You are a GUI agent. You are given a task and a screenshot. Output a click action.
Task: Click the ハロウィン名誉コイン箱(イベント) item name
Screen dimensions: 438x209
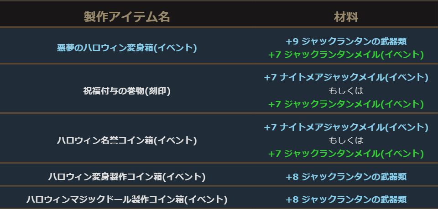coord(127,140)
